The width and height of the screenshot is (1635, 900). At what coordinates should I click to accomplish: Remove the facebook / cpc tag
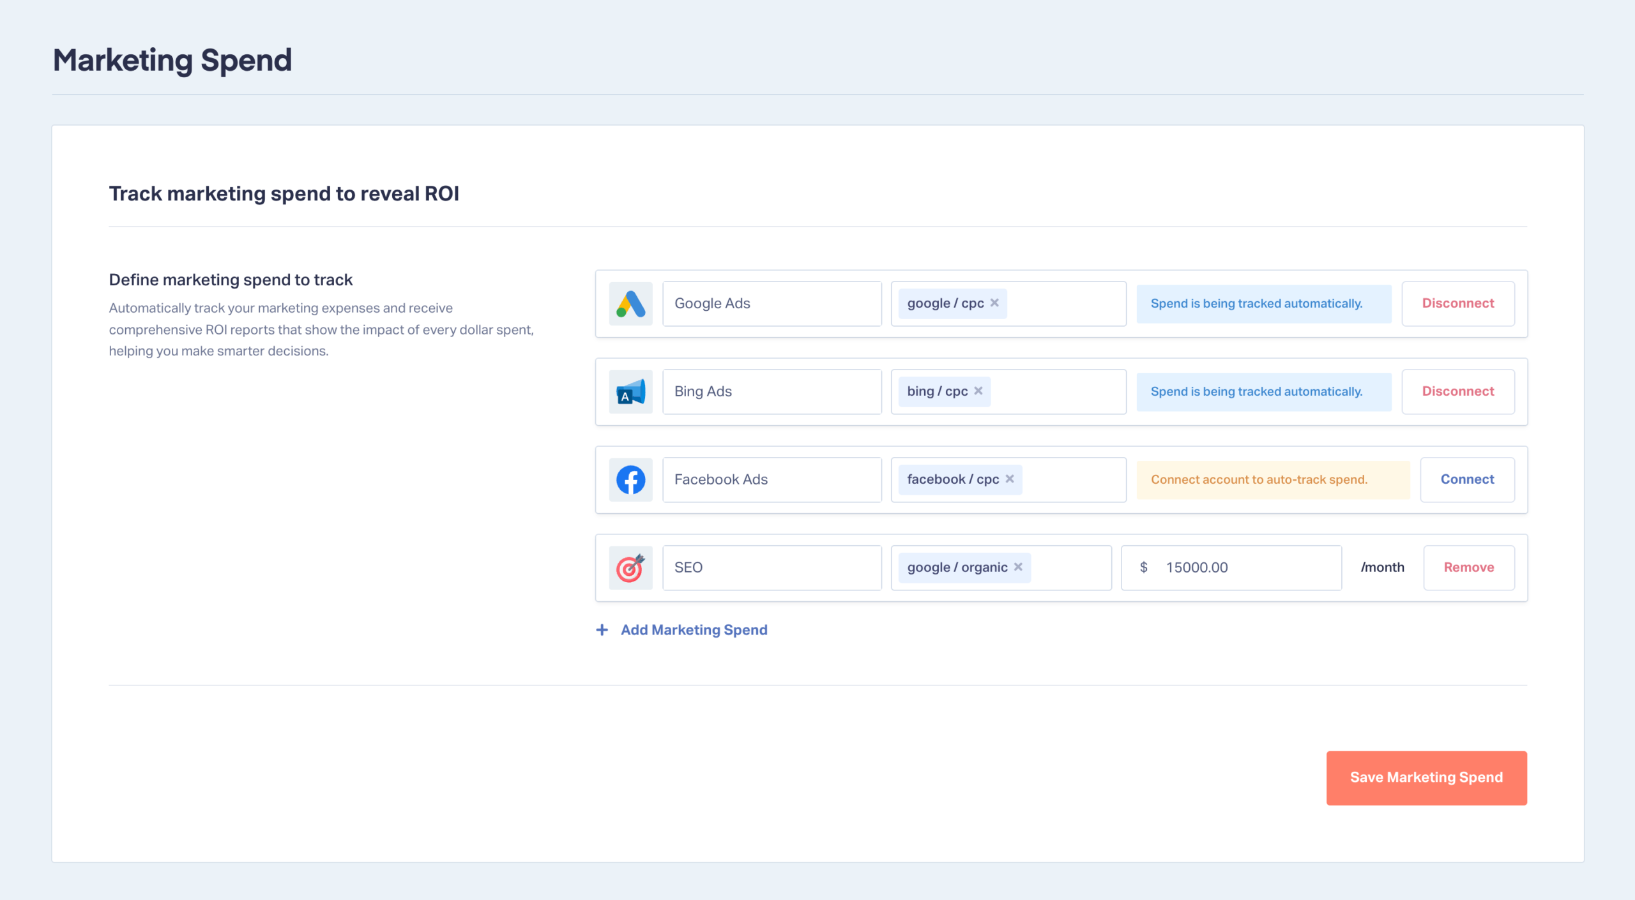[x=1010, y=479]
